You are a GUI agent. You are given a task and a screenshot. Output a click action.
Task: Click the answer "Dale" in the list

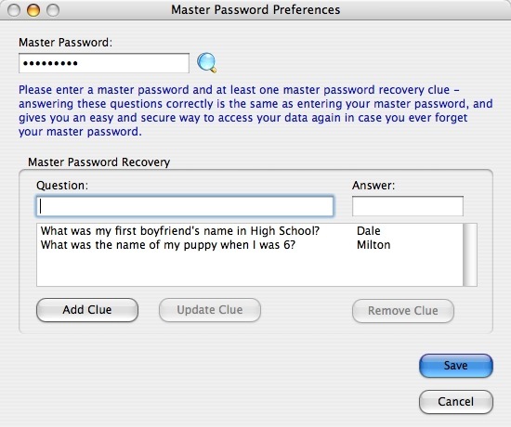click(x=369, y=231)
